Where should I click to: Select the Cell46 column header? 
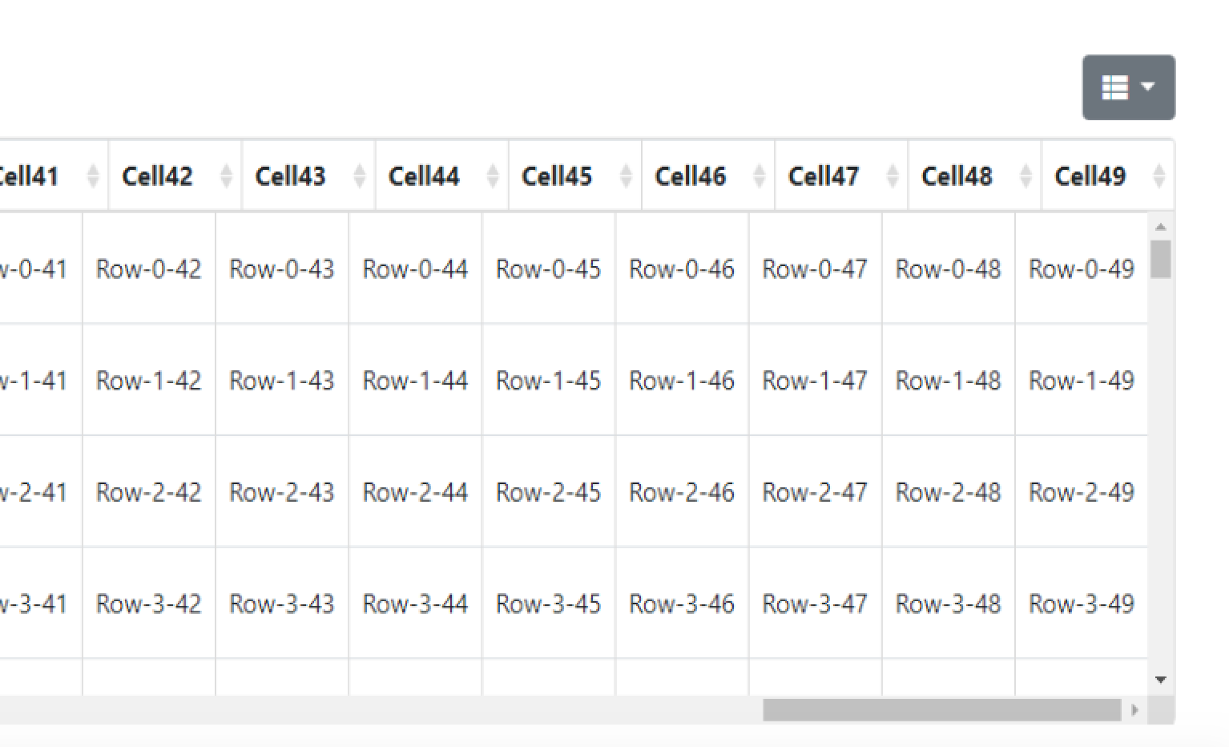click(690, 176)
